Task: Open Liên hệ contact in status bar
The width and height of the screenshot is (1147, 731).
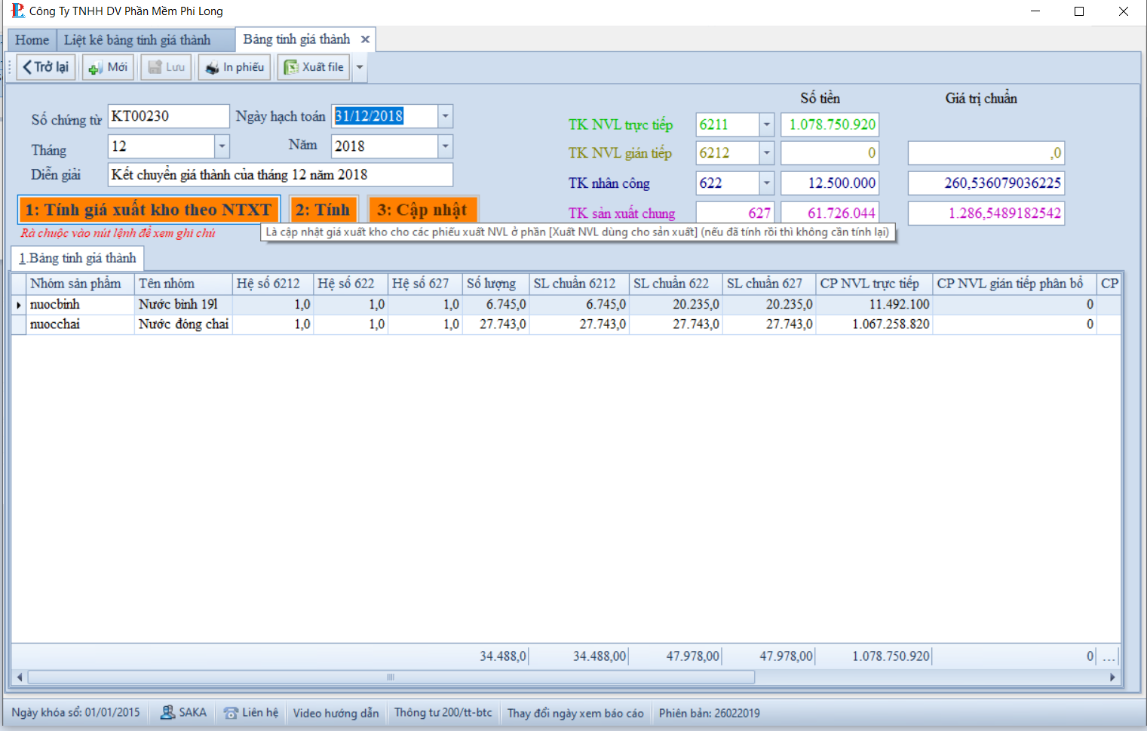Action: coord(252,712)
